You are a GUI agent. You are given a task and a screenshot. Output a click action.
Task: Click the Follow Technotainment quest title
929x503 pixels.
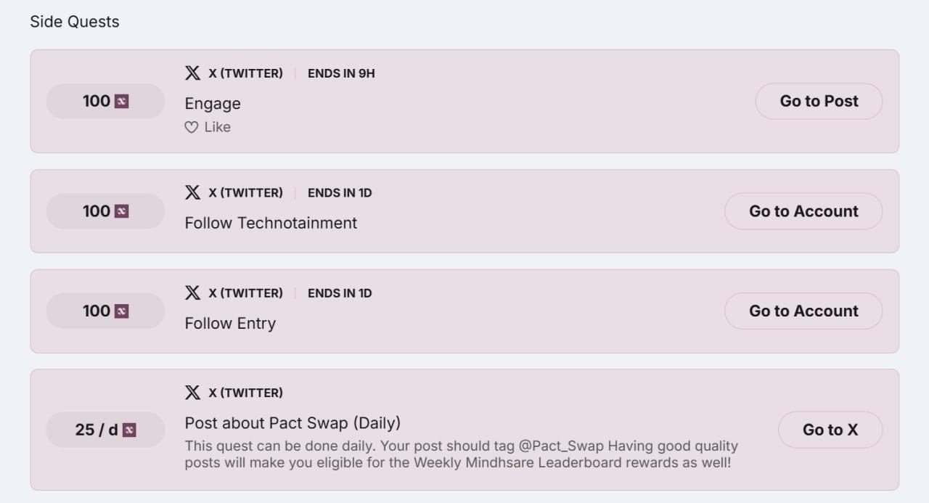[x=271, y=223]
